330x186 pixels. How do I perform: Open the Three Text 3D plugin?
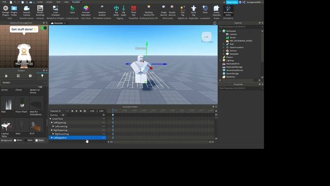pos(134,10)
